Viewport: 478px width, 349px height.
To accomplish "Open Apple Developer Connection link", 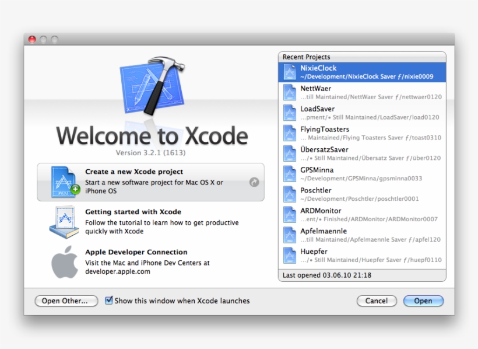I will pos(150,262).
